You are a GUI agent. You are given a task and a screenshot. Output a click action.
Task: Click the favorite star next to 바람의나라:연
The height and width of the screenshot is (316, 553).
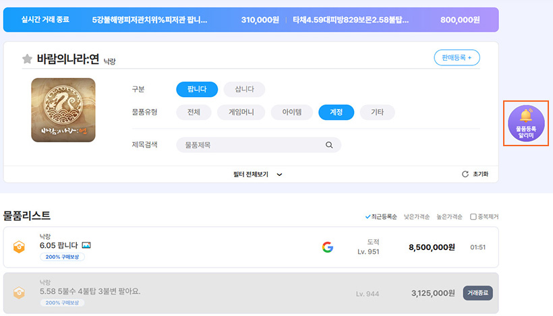click(x=27, y=59)
